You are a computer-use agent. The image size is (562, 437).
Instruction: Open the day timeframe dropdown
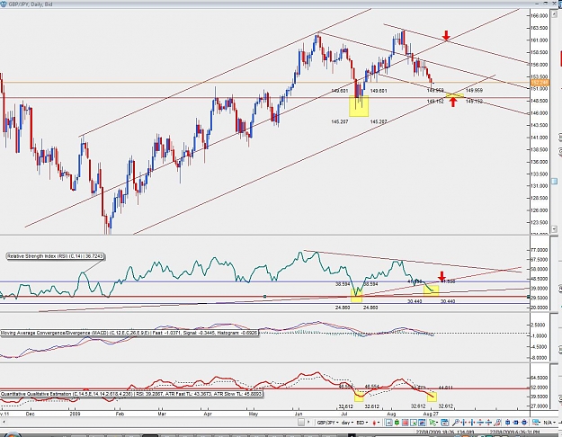click(x=348, y=423)
